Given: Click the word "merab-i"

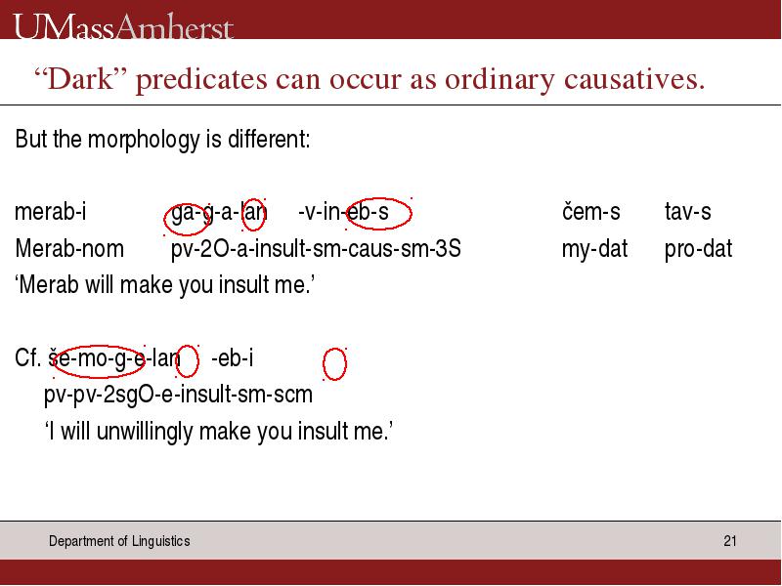Looking at the screenshot, I should 51,211.
